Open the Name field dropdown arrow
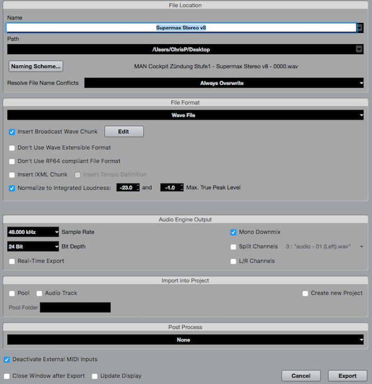The width and height of the screenshot is (372, 384). pos(360,28)
